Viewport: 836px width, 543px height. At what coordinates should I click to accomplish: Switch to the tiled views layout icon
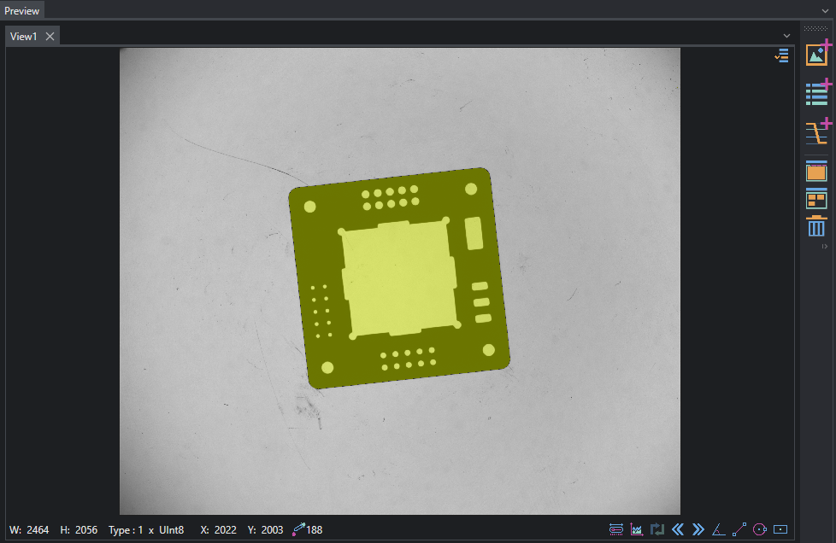point(816,199)
